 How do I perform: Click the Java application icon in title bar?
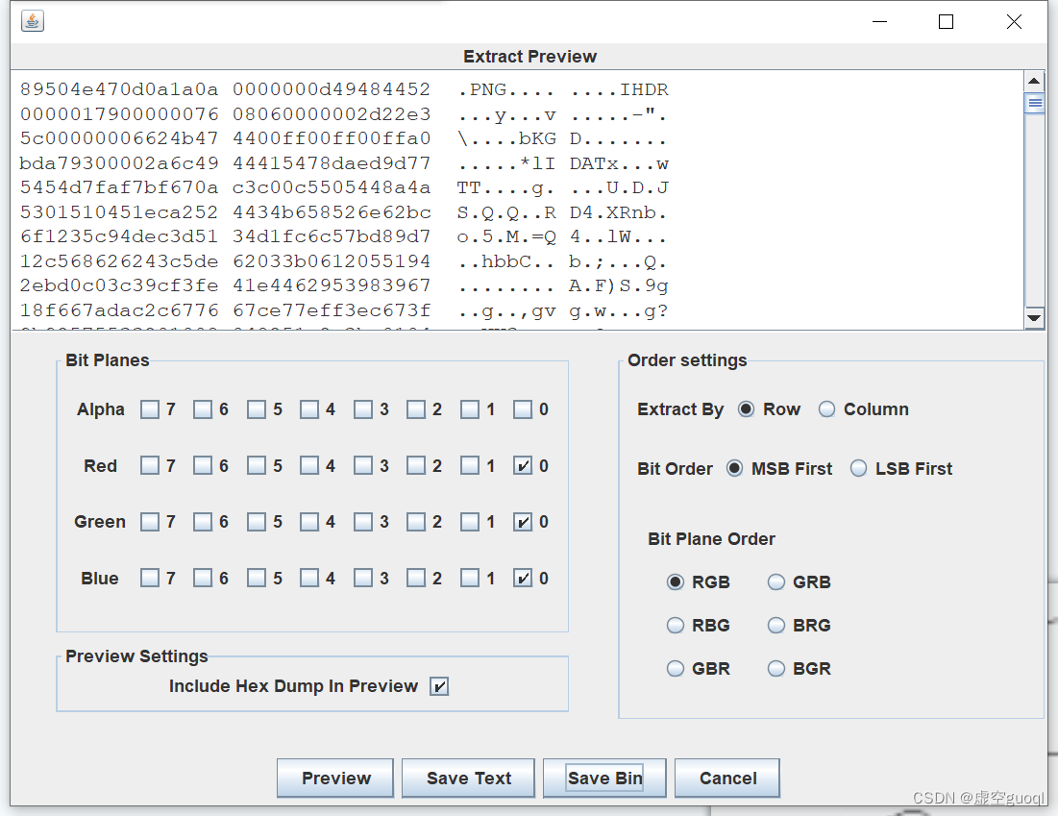[x=32, y=20]
